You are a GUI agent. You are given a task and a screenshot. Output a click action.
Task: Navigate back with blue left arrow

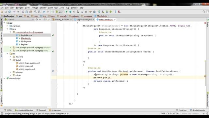click(x=44, y=12)
